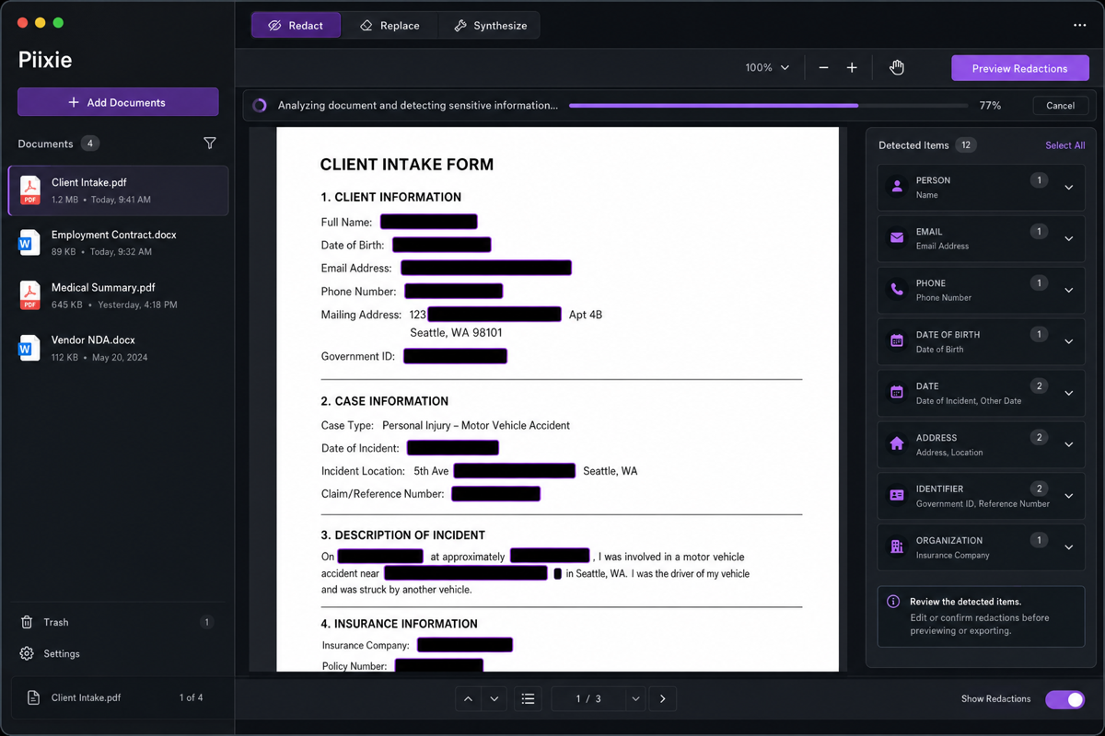1105x736 pixels.
Task: Click the Word icon of Vendor NDA.docx
Action: coord(30,348)
